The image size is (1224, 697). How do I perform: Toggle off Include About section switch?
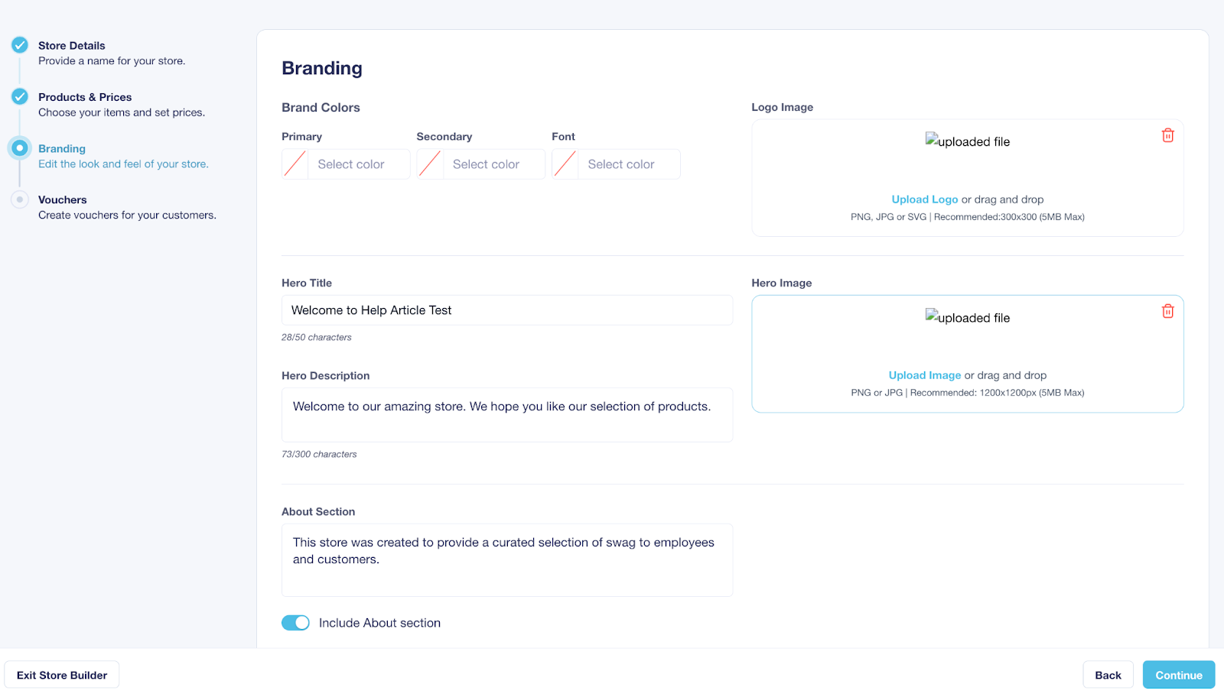coord(295,623)
